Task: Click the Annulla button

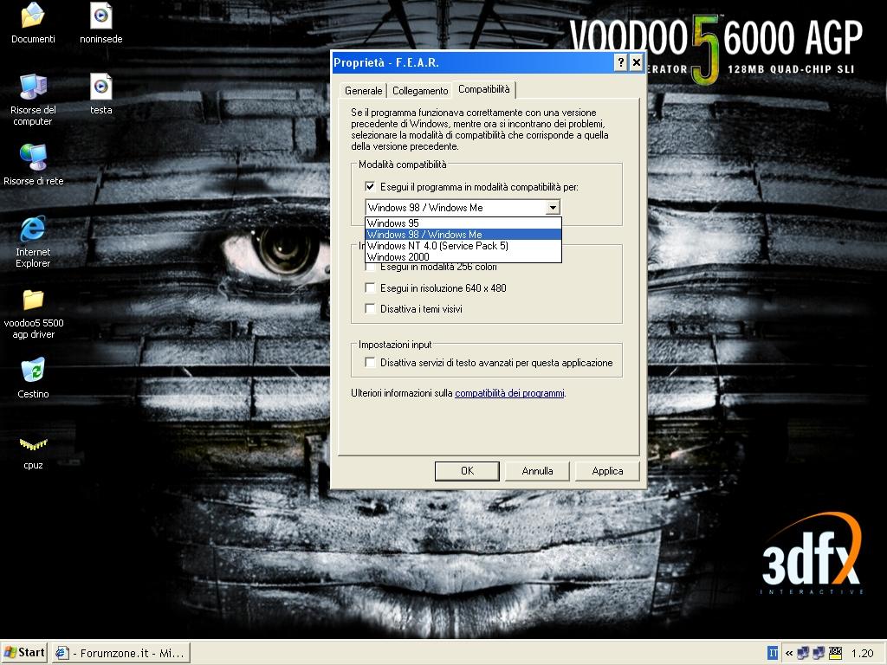Action: (537, 471)
